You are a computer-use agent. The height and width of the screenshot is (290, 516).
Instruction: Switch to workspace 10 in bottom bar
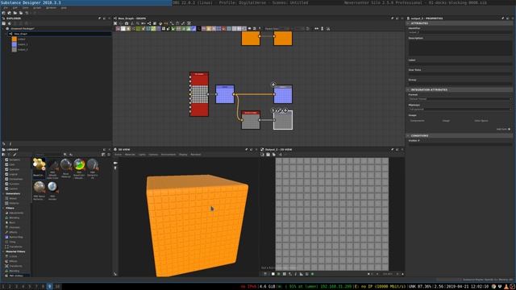[57, 287]
